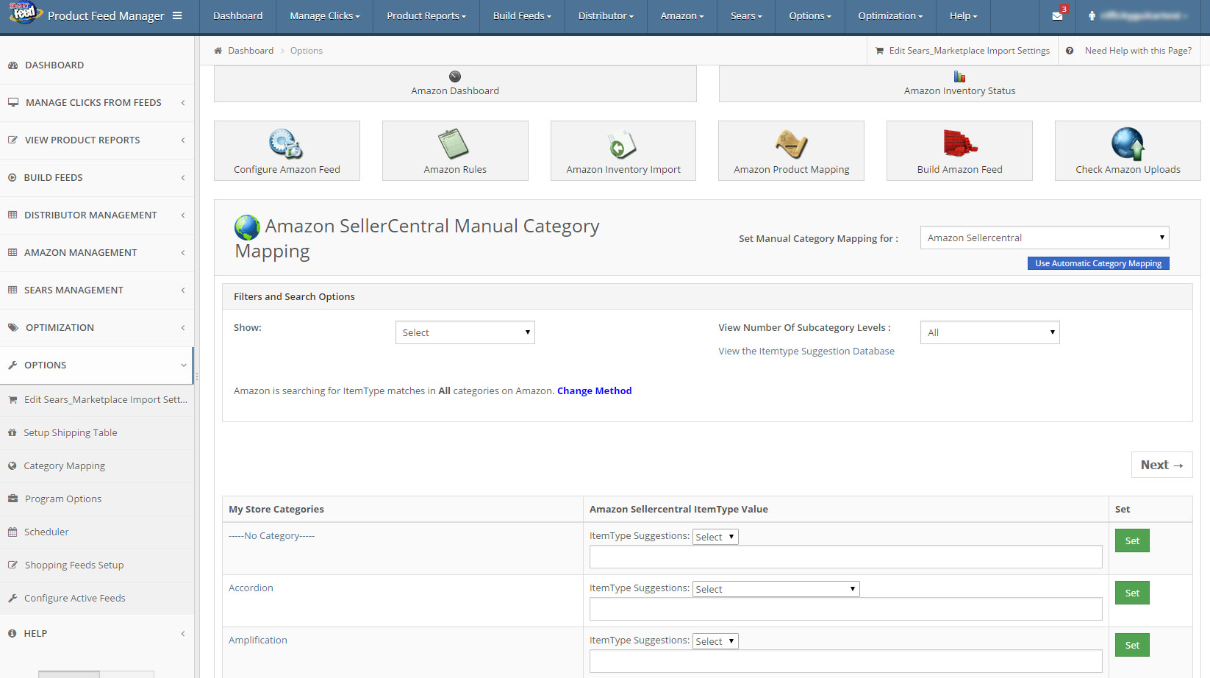Screen dimensions: 1210x678
Task: Click Amazon Product Mapping map icon
Action: pos(791,144)
